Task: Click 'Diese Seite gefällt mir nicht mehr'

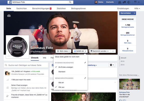Action: pyautogui.click(x=67, y=57)
